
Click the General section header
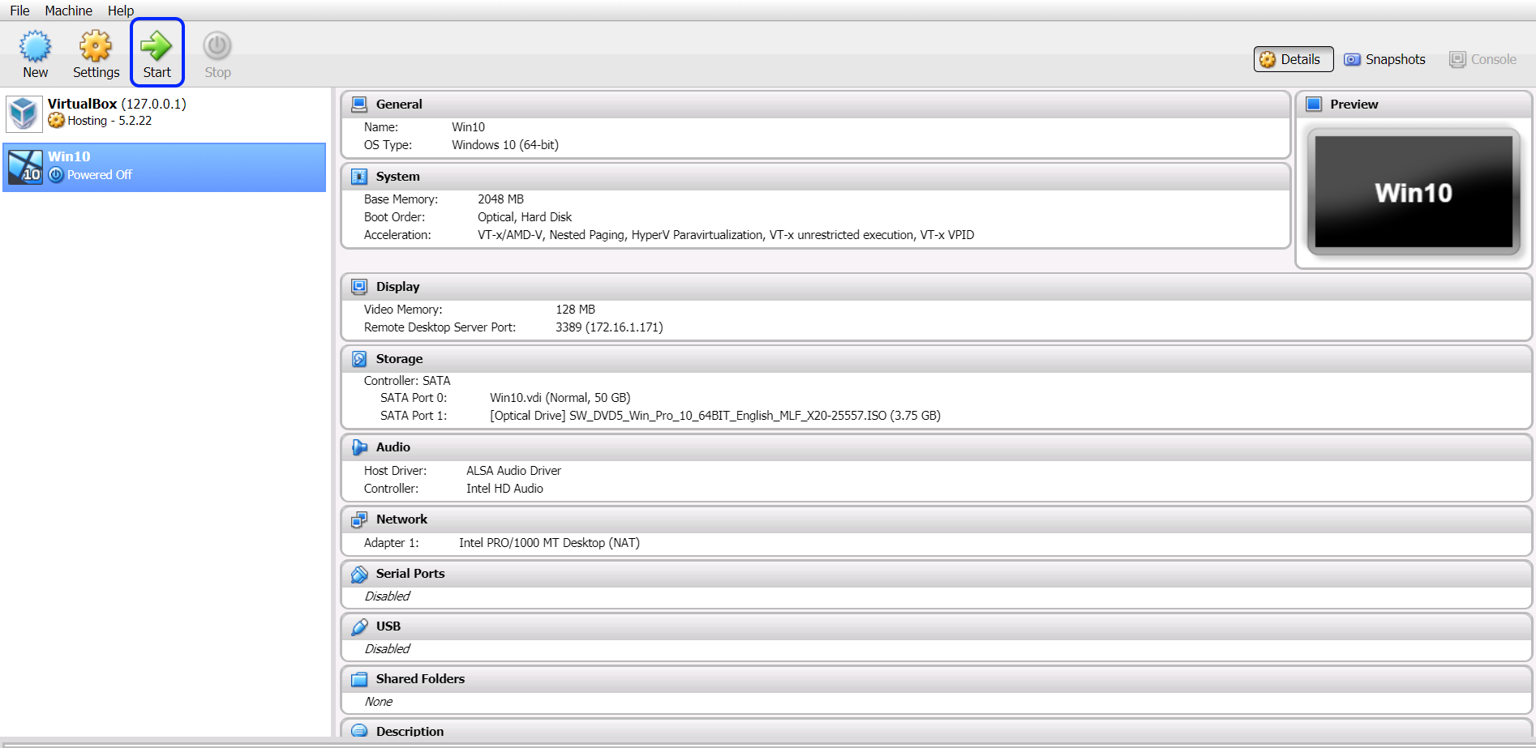pos(815,105)
